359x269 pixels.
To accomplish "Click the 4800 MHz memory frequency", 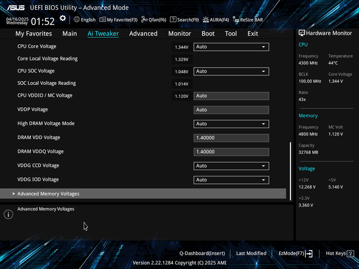I will [308, 134].
